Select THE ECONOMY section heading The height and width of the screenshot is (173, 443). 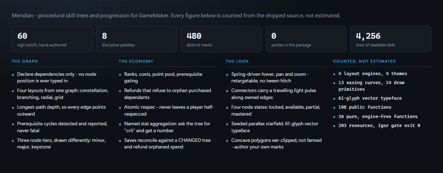(136, 61)
